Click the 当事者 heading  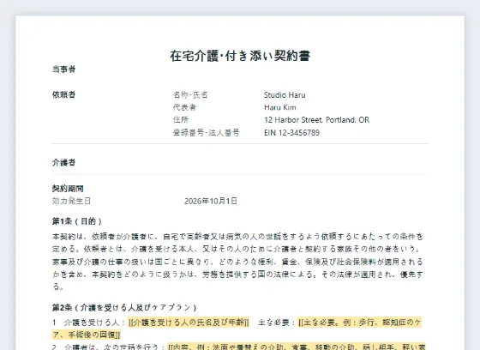click(x=63, y=69)
